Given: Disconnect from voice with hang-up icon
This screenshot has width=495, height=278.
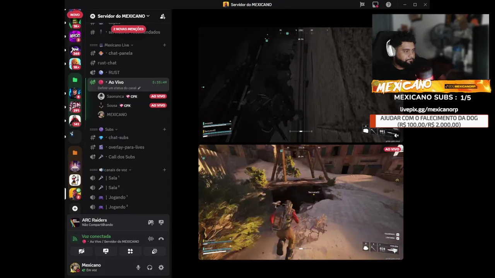Looking at the screenshot, I should [x=161, y=239].
